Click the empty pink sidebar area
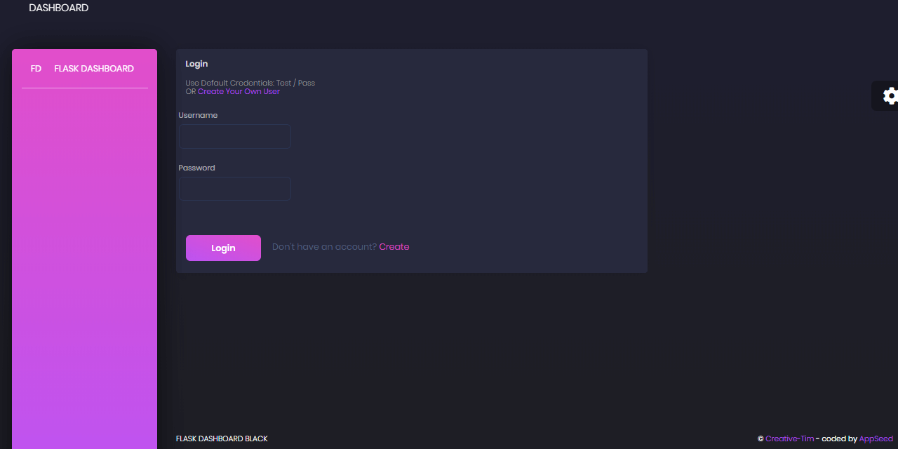Viewport: 898px width, 449px height. click(x=84, y=267)
